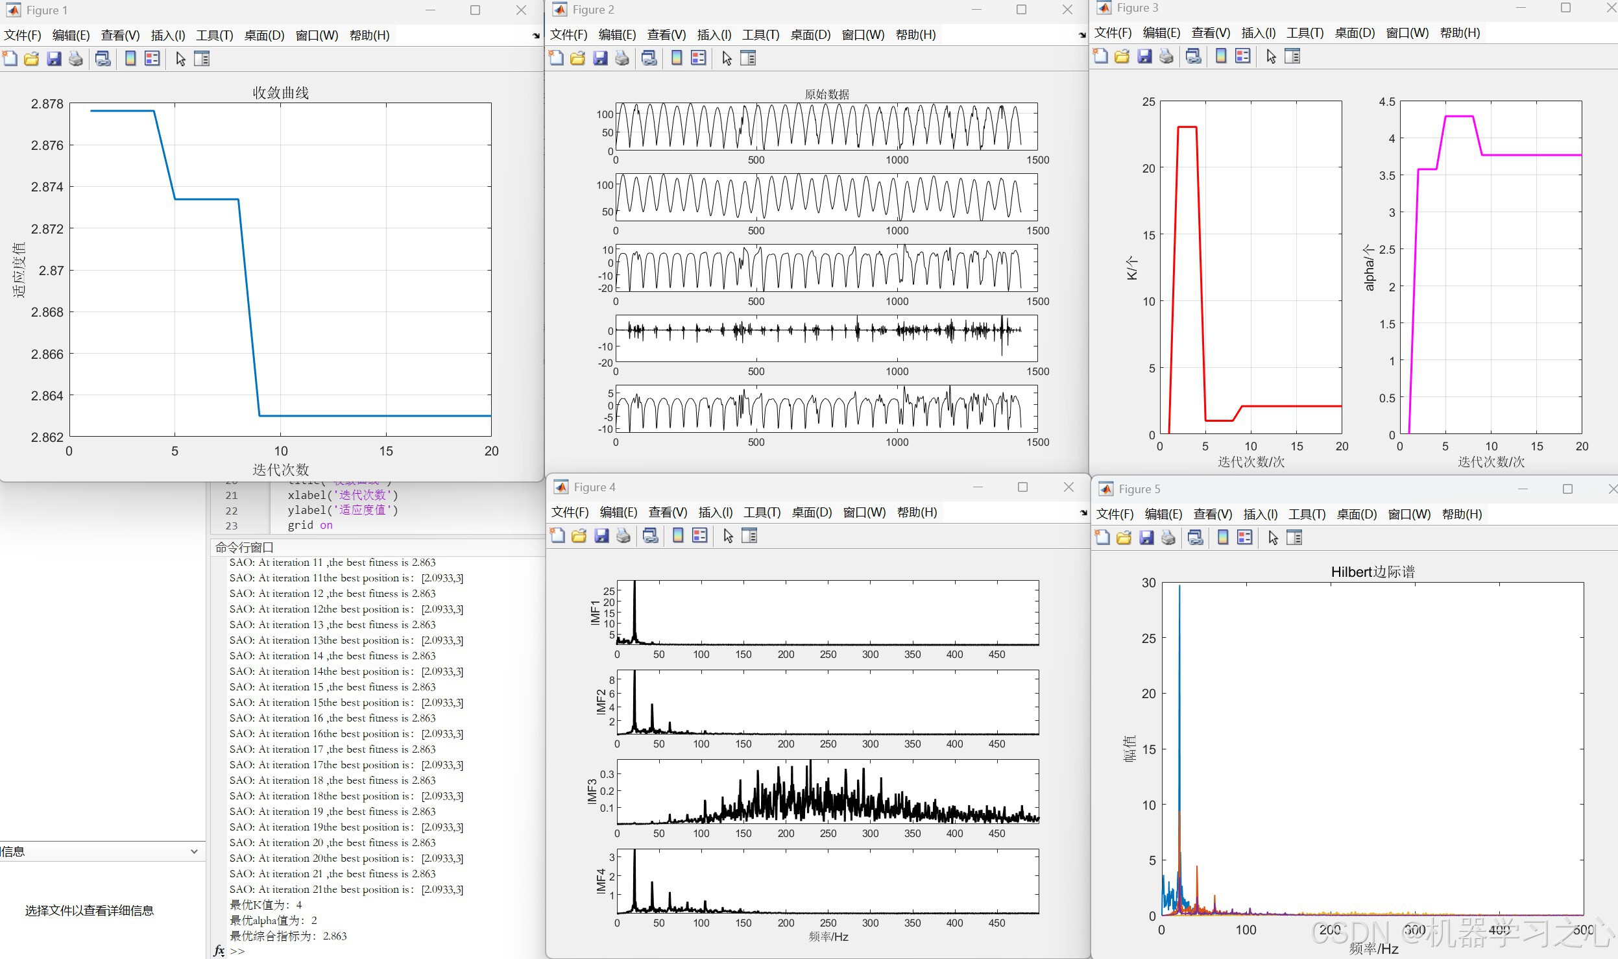
Task: Expand the 信息 details panel chevron
Action: pyautogui.click(x=194, y=851)
